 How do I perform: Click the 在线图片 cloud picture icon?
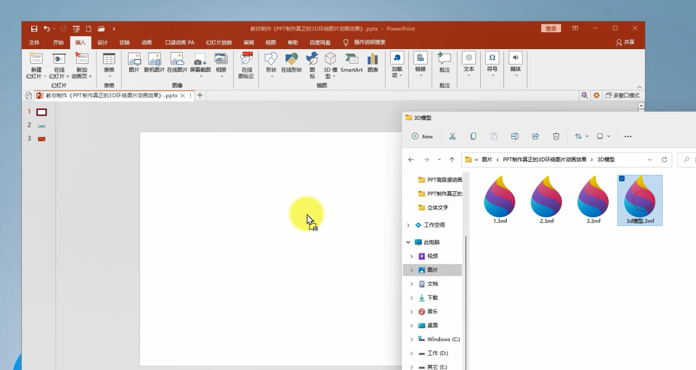[x=177, y=63]
